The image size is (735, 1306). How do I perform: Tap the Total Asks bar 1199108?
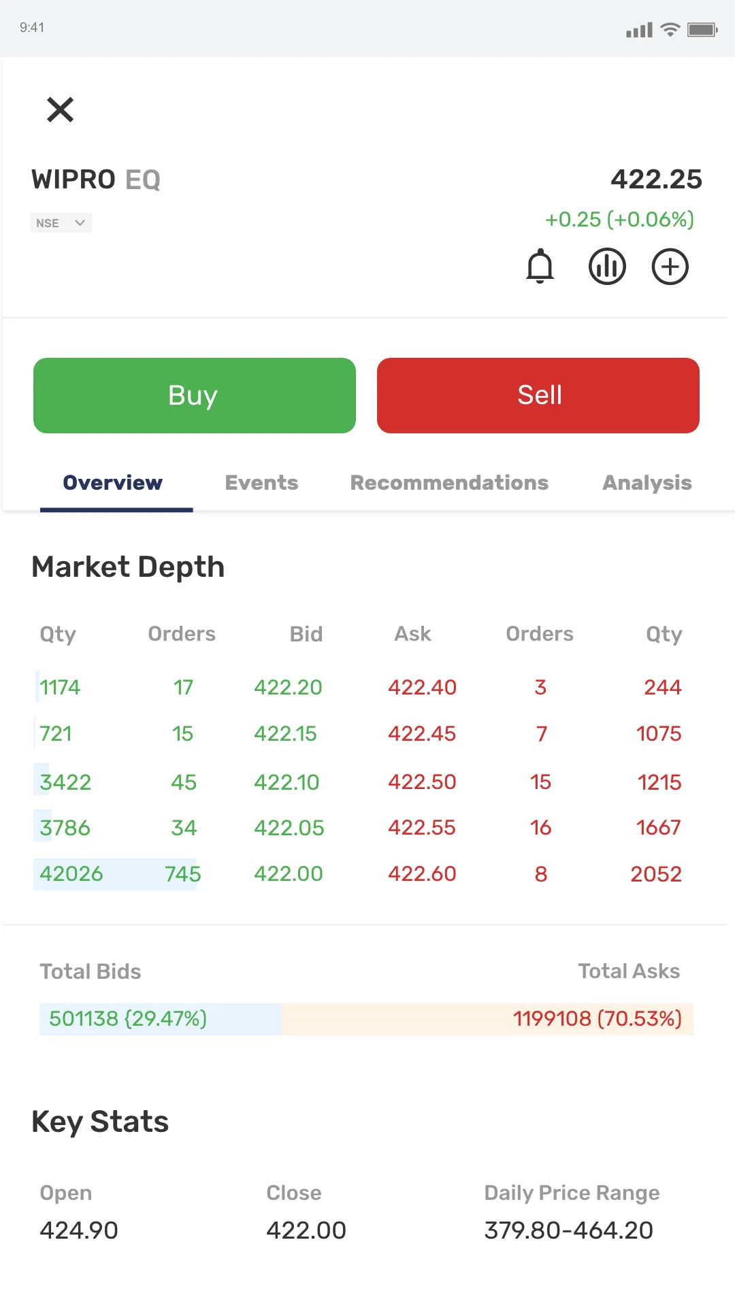(x=487, y=1019)
